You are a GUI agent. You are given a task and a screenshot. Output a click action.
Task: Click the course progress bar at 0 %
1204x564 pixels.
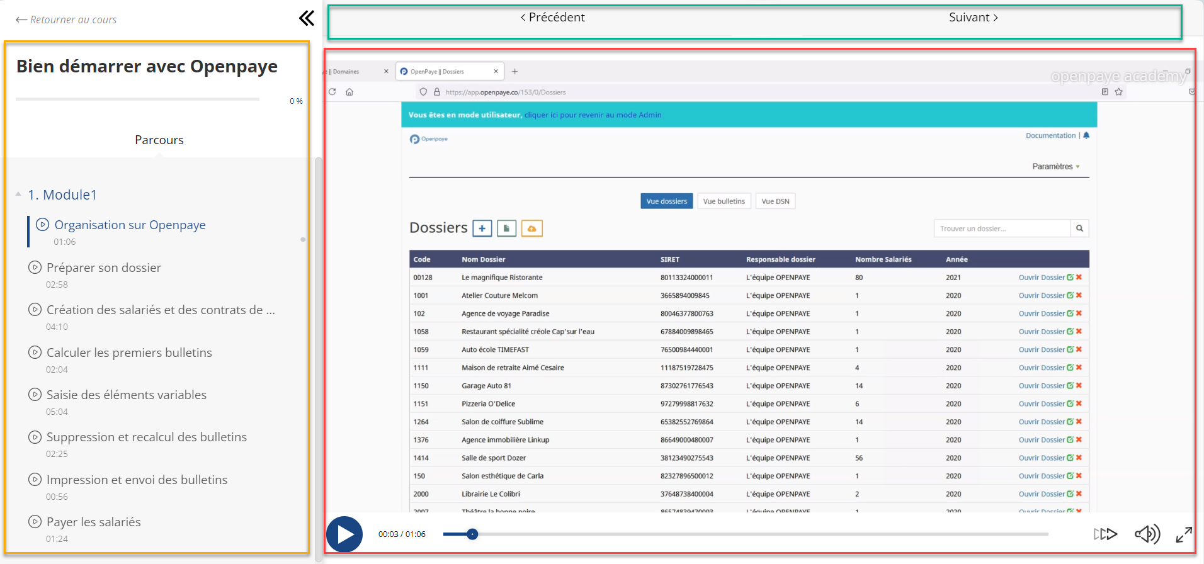(x=138, y=99)
